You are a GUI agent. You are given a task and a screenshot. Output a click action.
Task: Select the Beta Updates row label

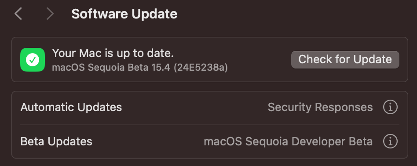click(56, 141)
